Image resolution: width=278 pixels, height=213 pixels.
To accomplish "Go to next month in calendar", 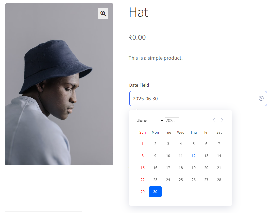I will pos(222,120).
